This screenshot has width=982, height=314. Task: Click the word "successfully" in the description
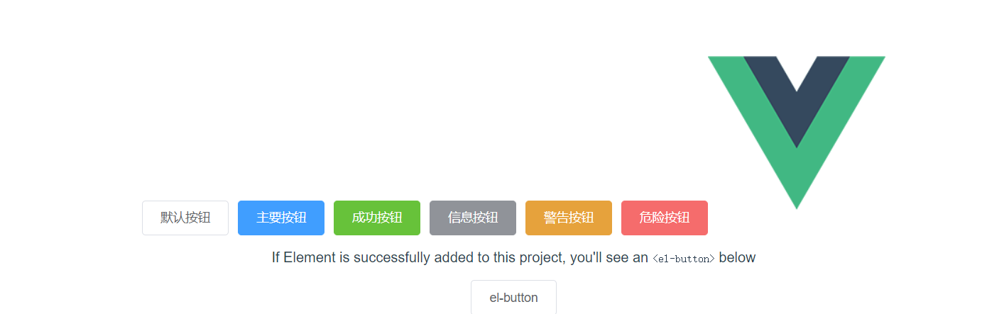click(391, 258)
